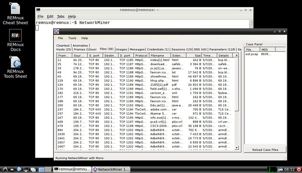Viewport: 302px width, 173px height.
Task: Select the Edu.jar[1] file row
Action: (145, 105)
